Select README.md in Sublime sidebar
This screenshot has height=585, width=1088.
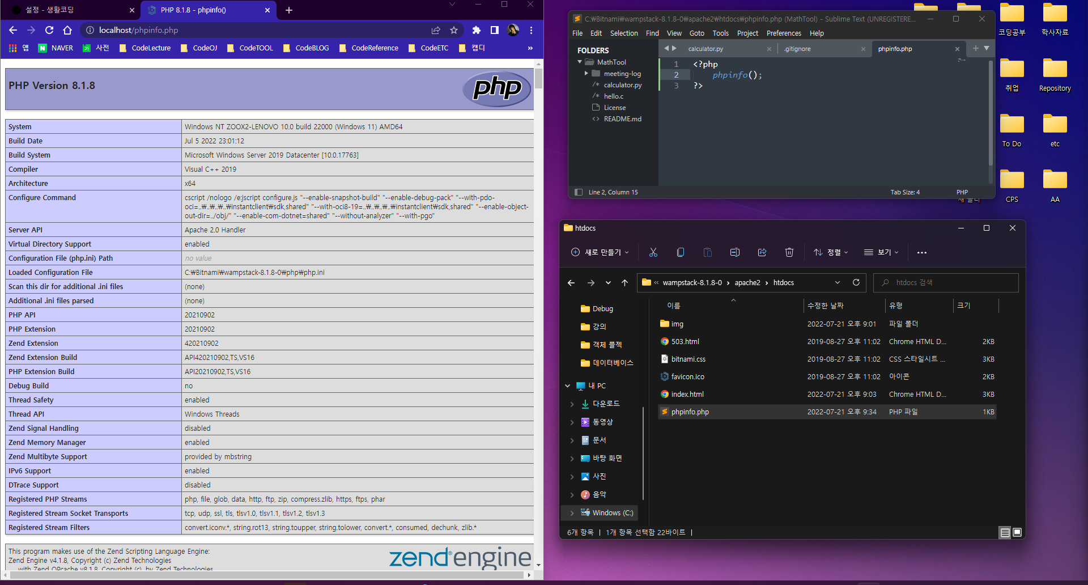click(x=623, y=119)
